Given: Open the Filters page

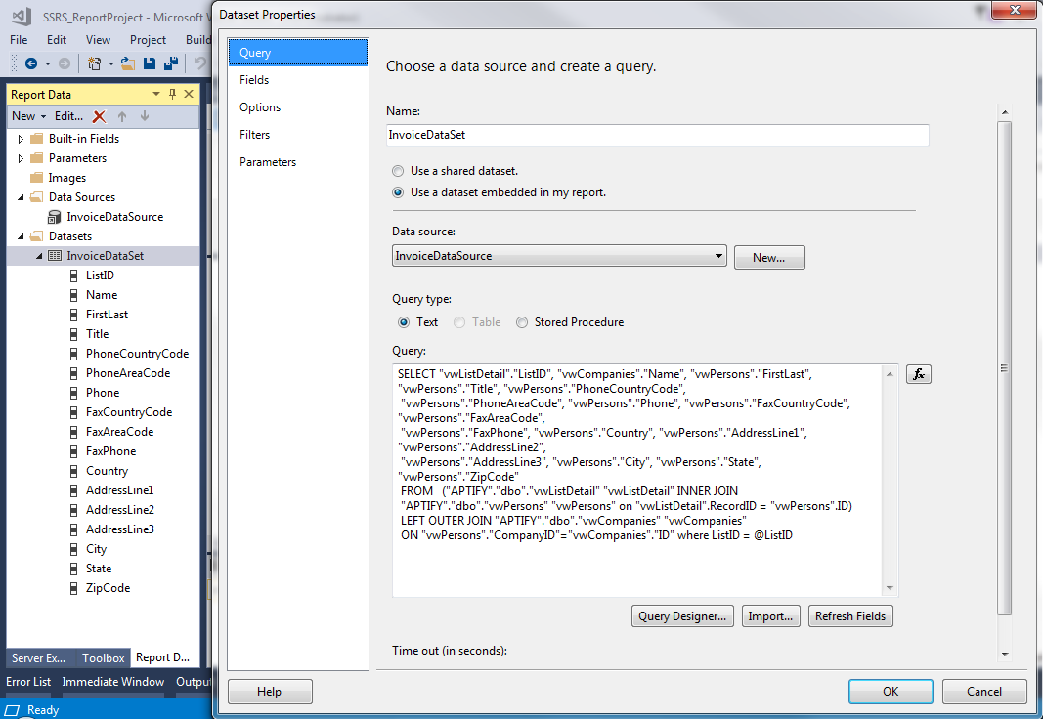Looking at the screenshot, I should pos(254,135).
